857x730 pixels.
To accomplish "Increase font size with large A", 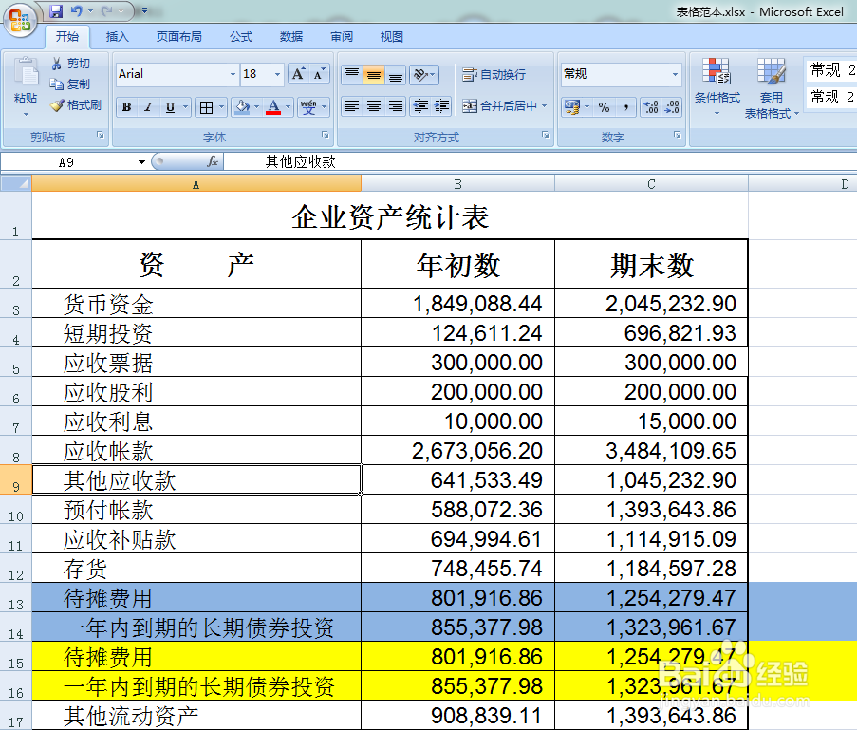I will click(x=298, y=74).
